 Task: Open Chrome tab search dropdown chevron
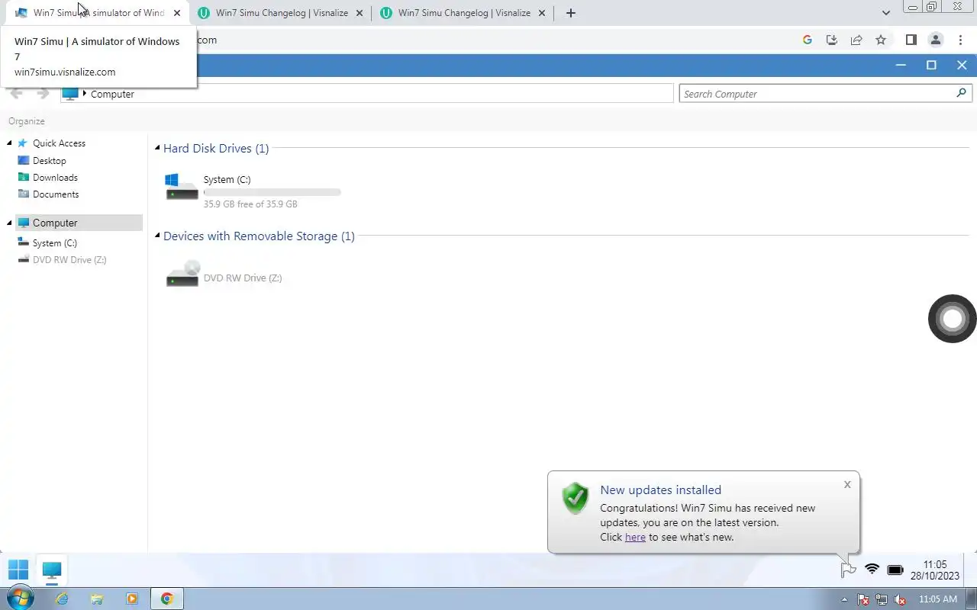pyautogui.click(x=885, y=13)
